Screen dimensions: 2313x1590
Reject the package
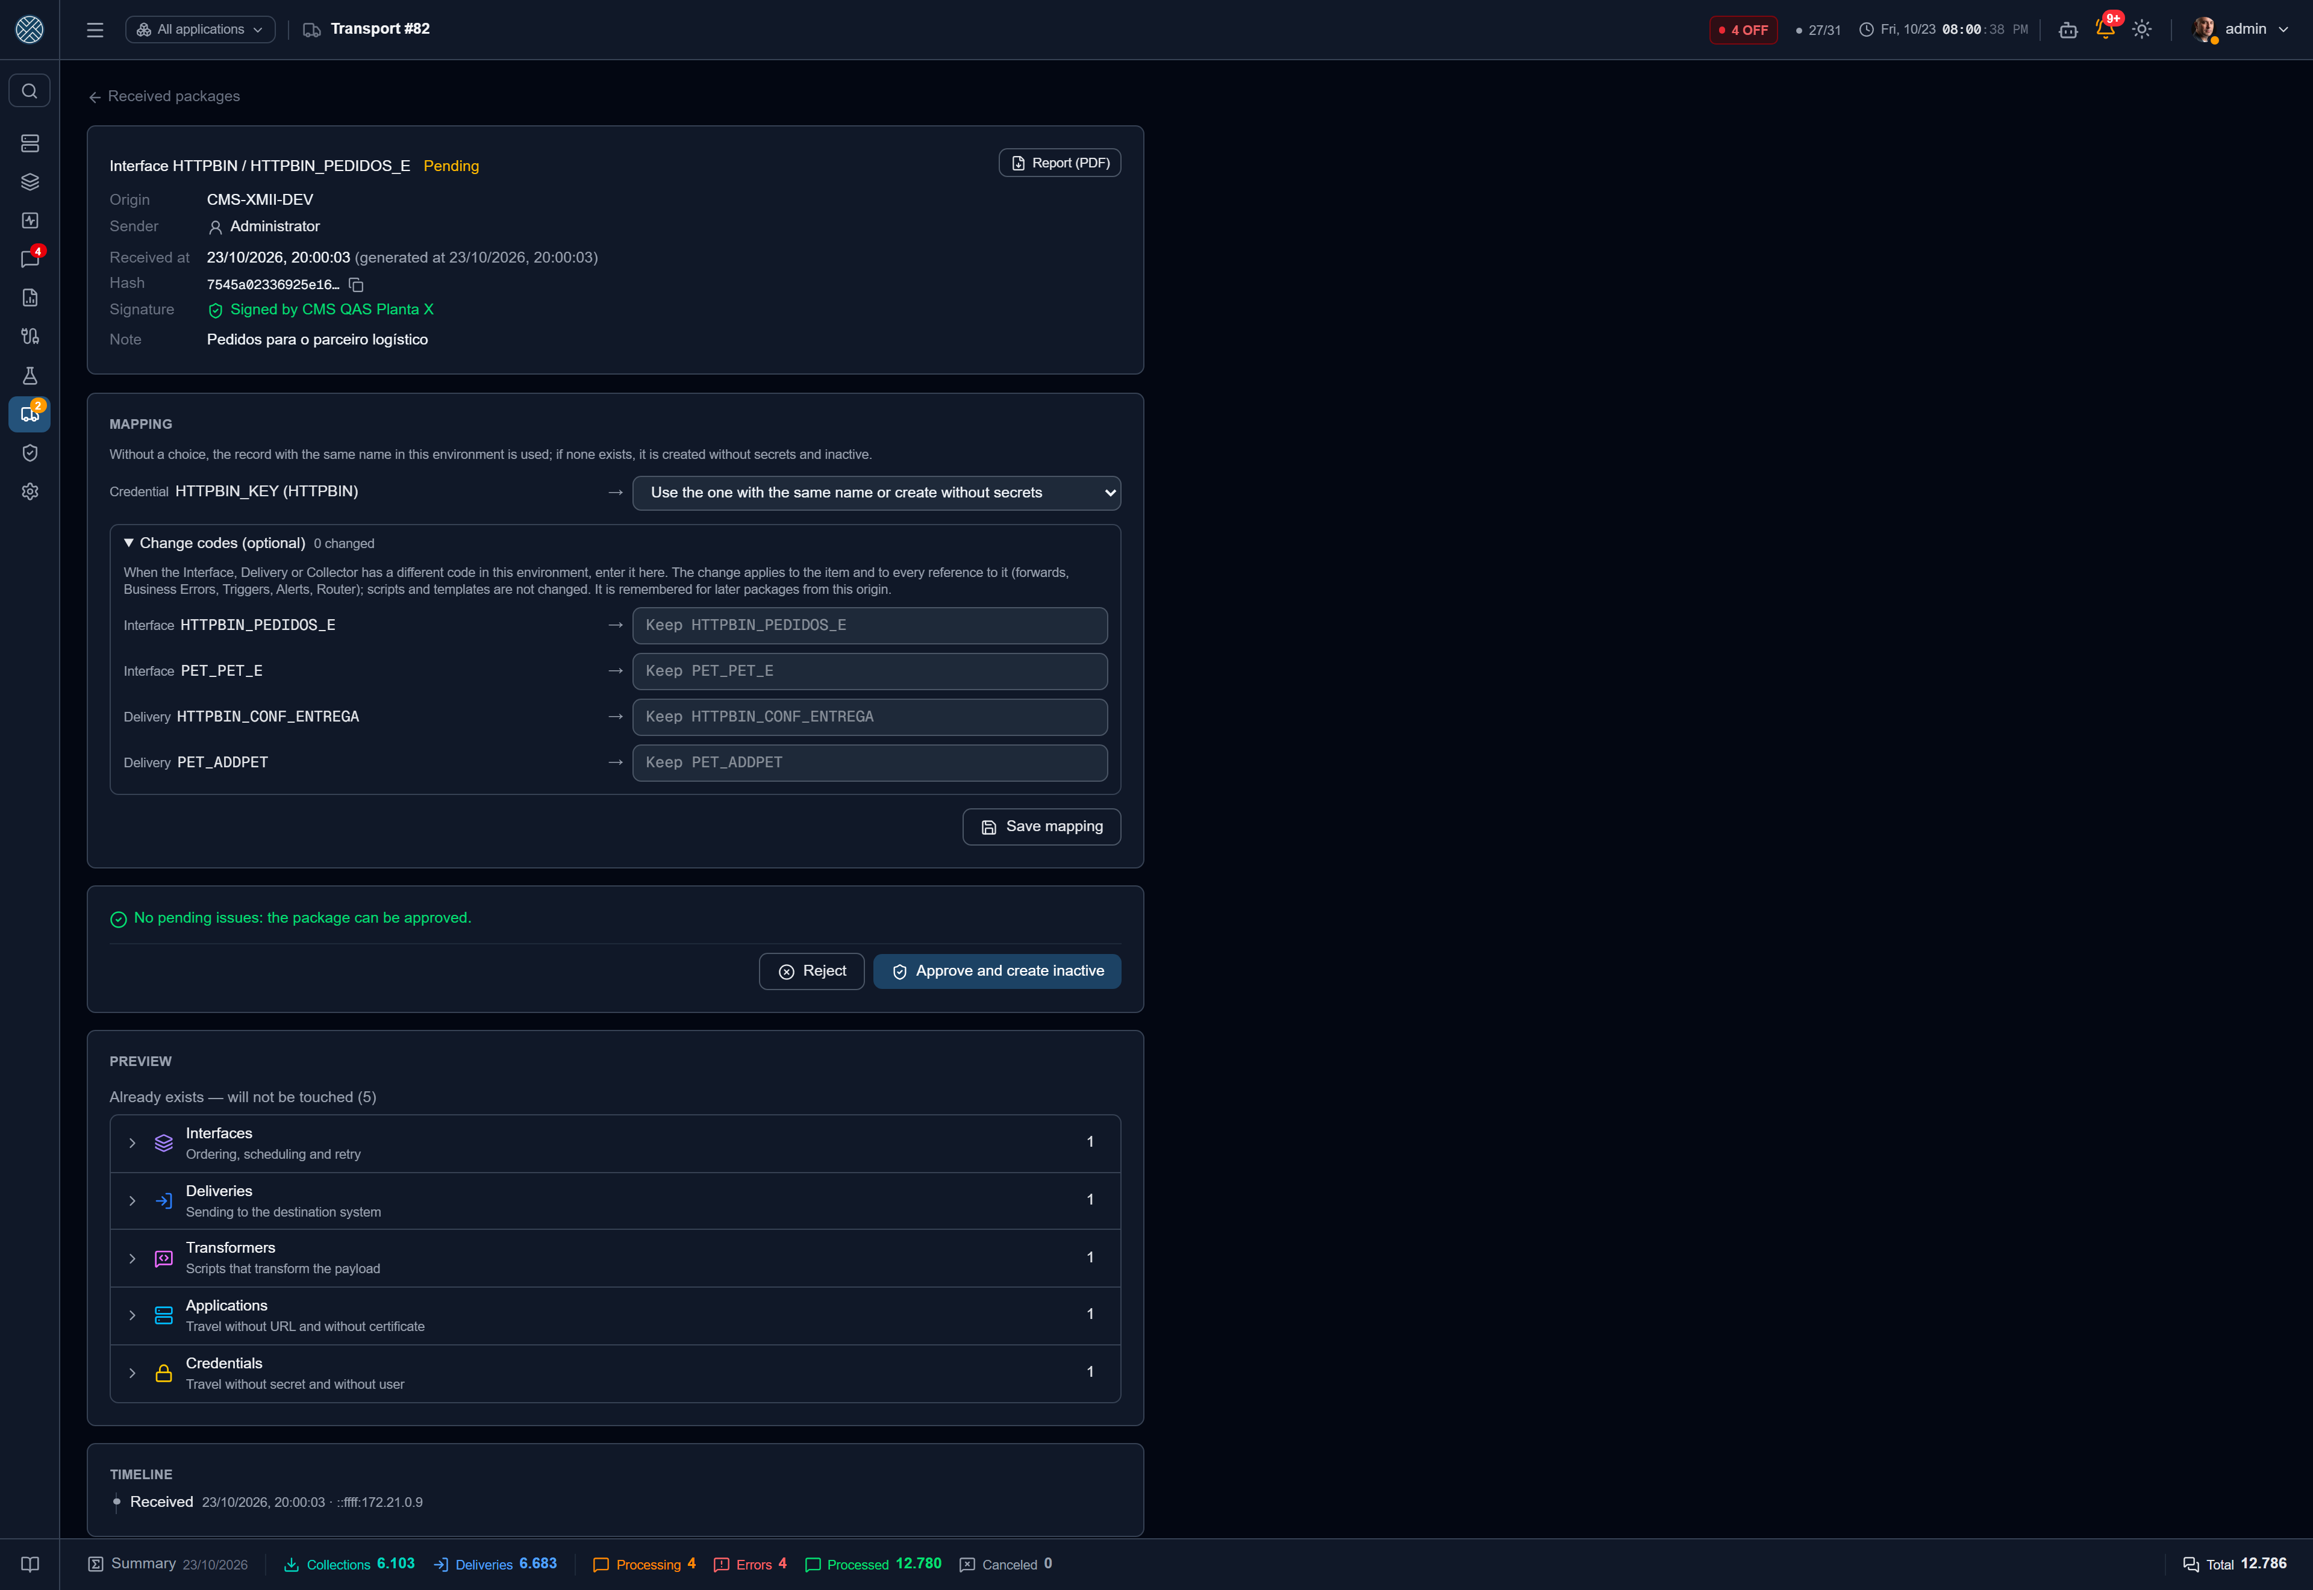tap(811, 971)
